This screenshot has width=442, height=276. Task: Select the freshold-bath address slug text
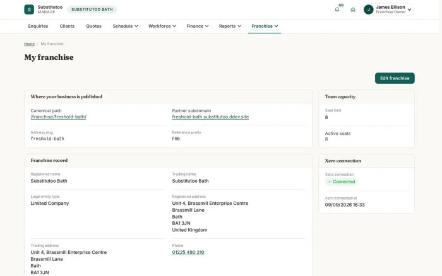click(x=47, y=139)
